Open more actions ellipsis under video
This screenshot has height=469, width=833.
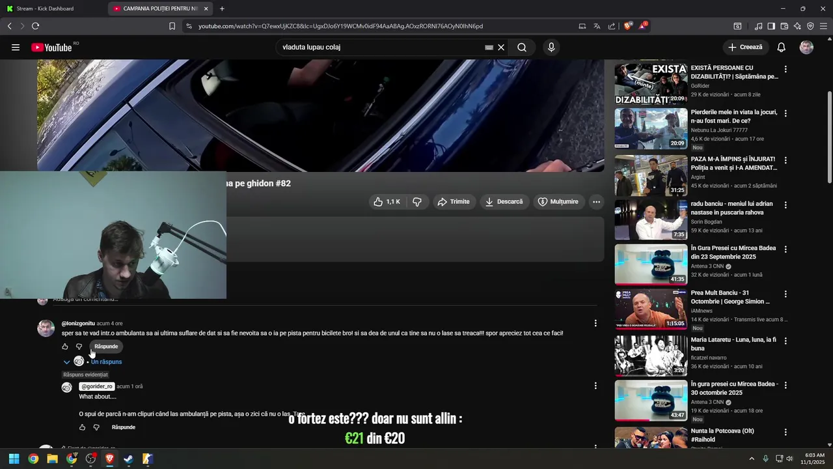596,202
